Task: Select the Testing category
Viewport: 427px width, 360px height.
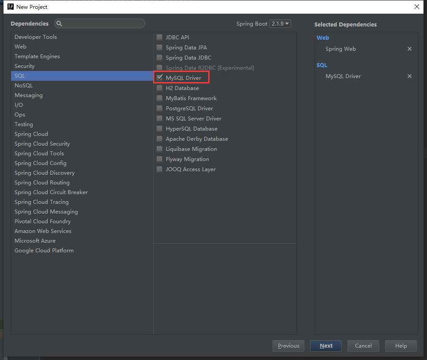Action: click(x=82, y=124)
